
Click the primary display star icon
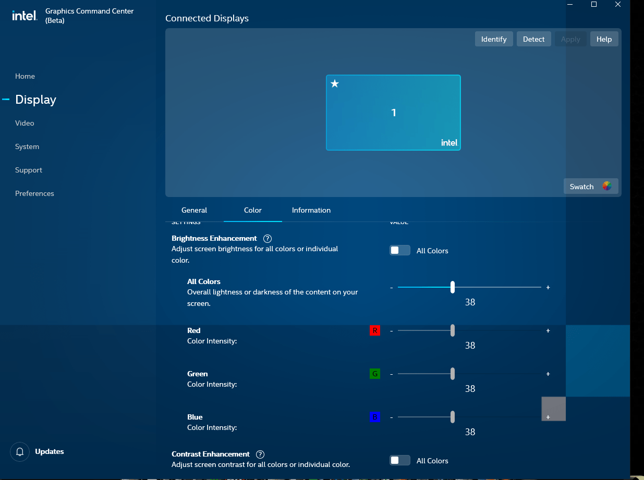335,83
